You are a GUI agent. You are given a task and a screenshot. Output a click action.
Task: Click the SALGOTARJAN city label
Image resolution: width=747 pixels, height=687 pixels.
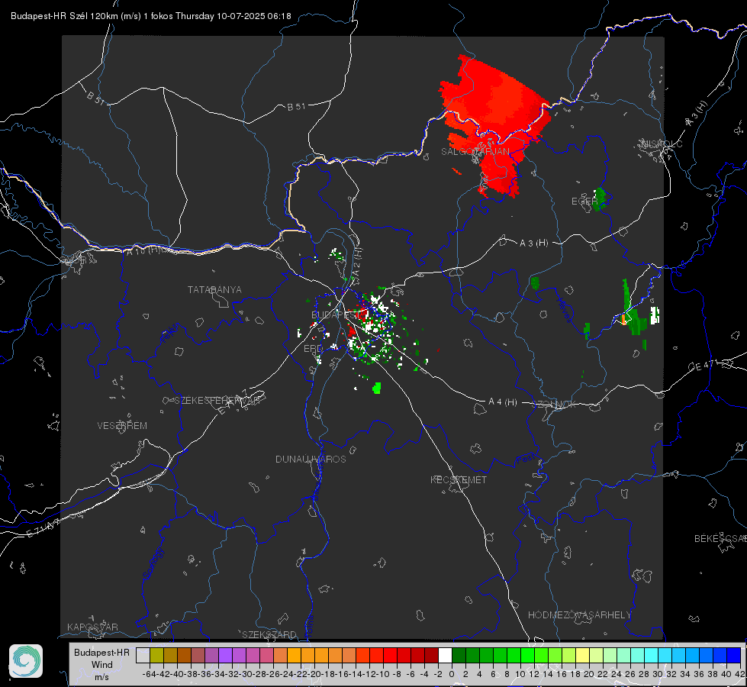[475, 152]
